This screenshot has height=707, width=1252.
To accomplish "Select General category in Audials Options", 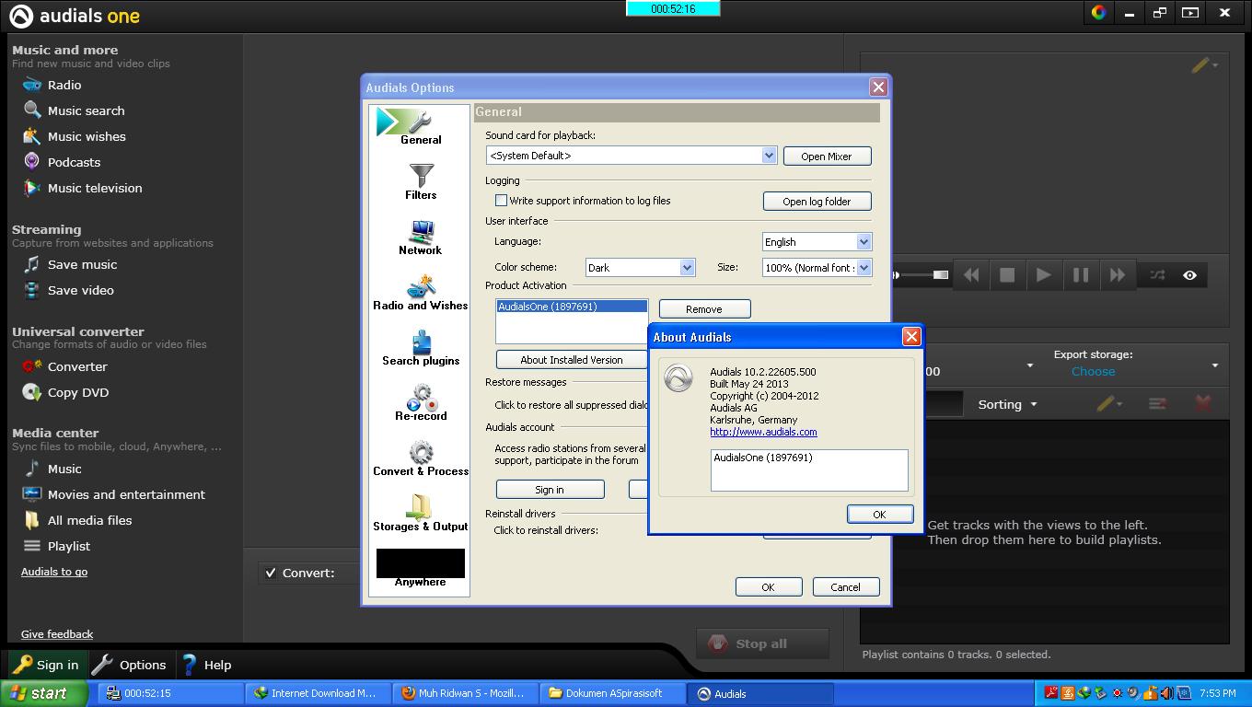I will (x=421, y=127).
